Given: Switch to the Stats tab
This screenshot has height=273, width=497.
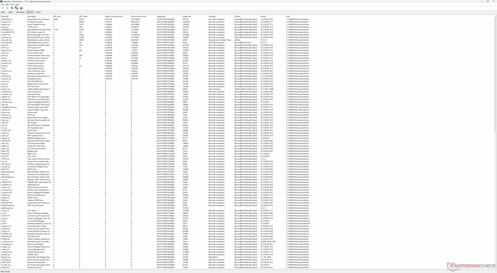Looking at the screenshot, I should (x=11, y=12).
